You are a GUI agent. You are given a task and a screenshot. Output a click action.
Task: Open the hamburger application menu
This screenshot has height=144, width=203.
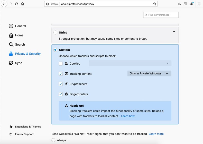coord(199,4)
